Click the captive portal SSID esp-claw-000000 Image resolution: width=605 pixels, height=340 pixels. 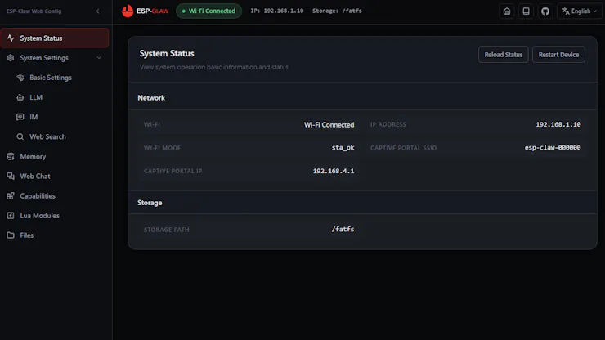click(553, 147)
